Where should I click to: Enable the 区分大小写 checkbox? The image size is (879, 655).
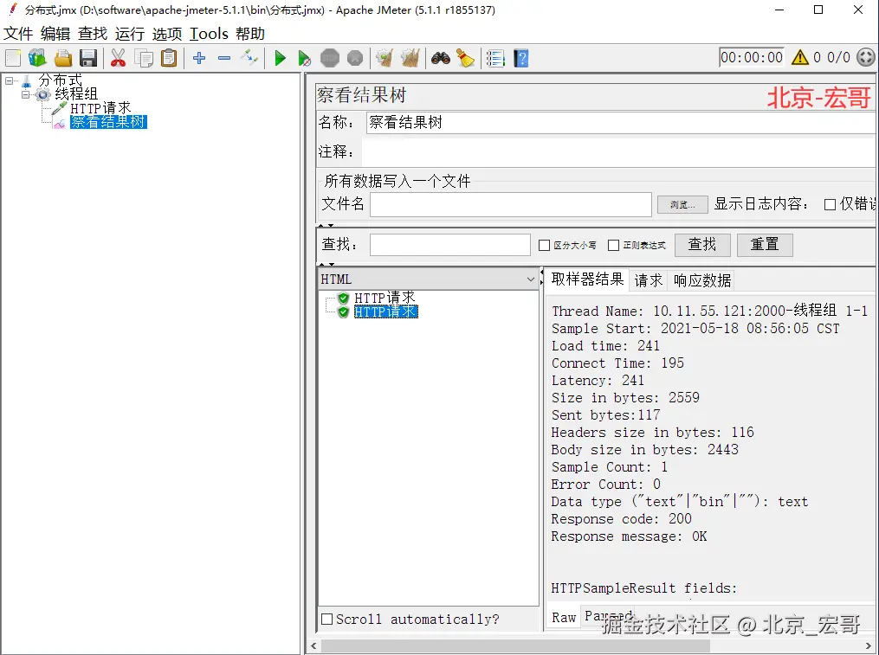(x=544, y=246)
